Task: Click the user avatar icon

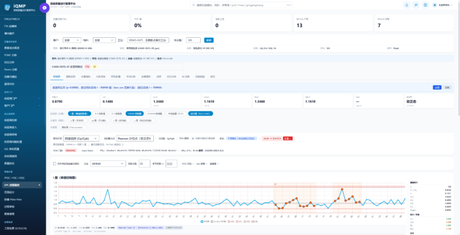Action: [x=435, y=5]
